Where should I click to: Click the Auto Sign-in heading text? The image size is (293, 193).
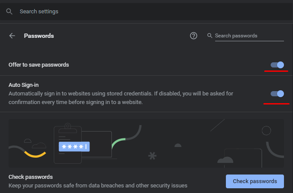[24, 85]
